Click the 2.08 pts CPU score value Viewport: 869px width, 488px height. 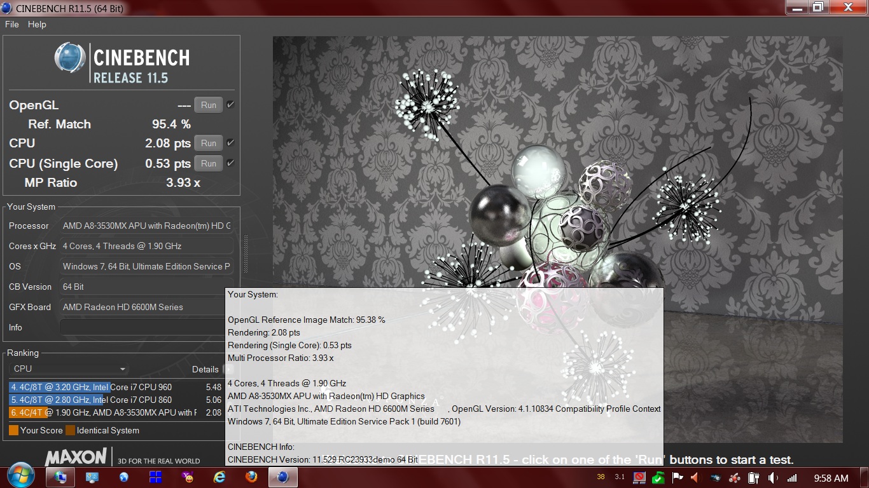tap(168, 143)
